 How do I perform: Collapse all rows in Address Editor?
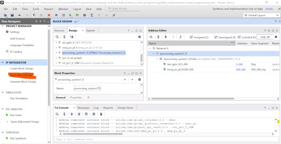[158, 37]
